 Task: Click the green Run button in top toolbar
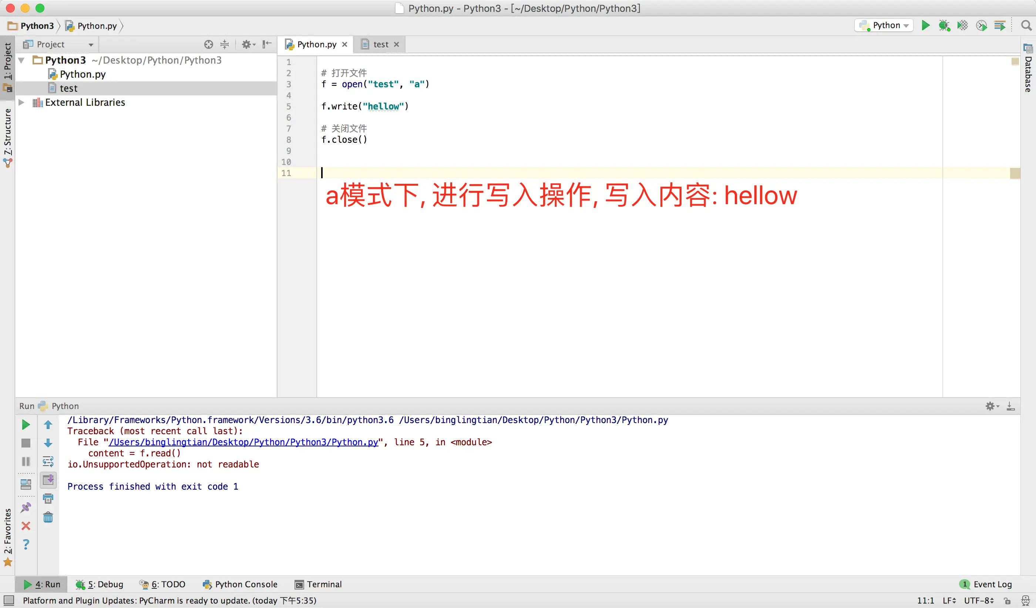click(x=925, y=26)
